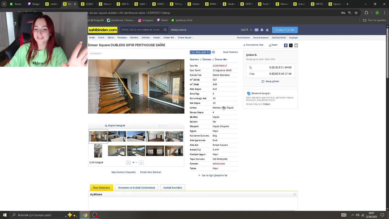389x219 pixels.
Task: Click Yazdır print link
Action: [x=273, y=45]
